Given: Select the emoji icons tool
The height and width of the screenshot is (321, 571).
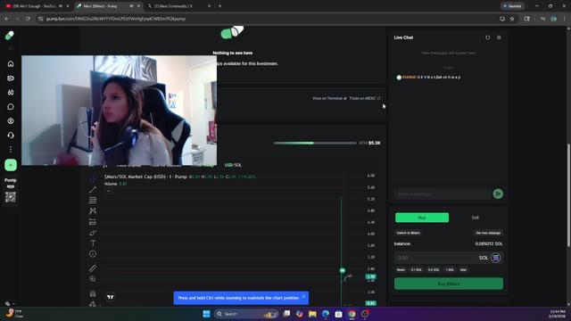Looking at the screenshot, I should pyautogui.click(x=93, y=254).
